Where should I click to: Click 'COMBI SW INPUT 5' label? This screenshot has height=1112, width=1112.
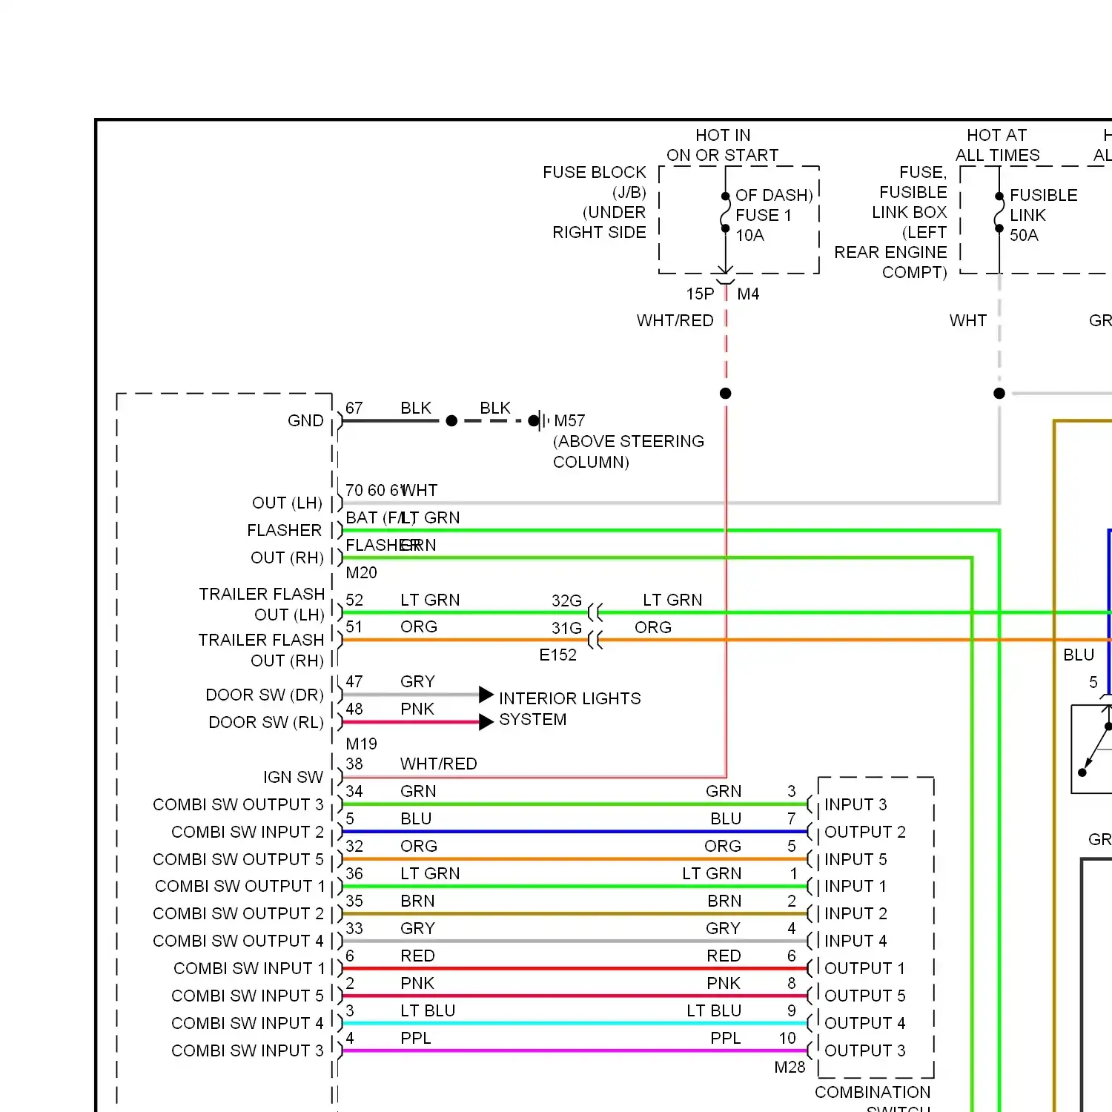(248, 996)
